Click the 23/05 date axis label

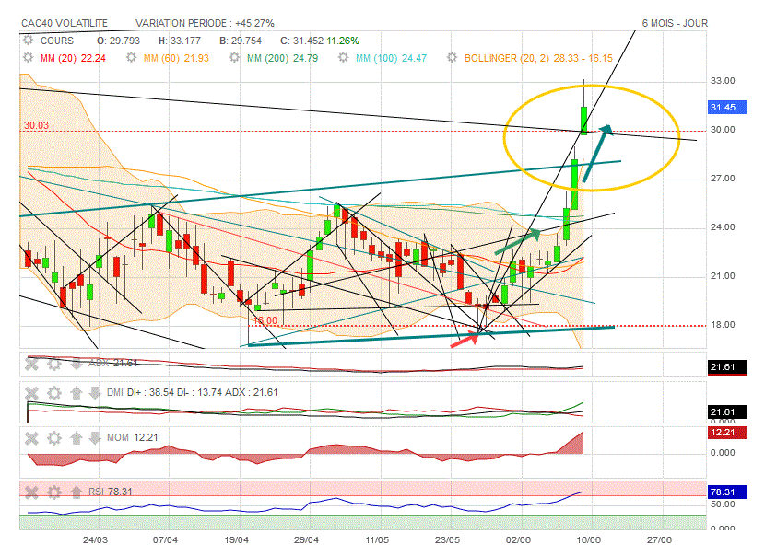tap(447, 540)
